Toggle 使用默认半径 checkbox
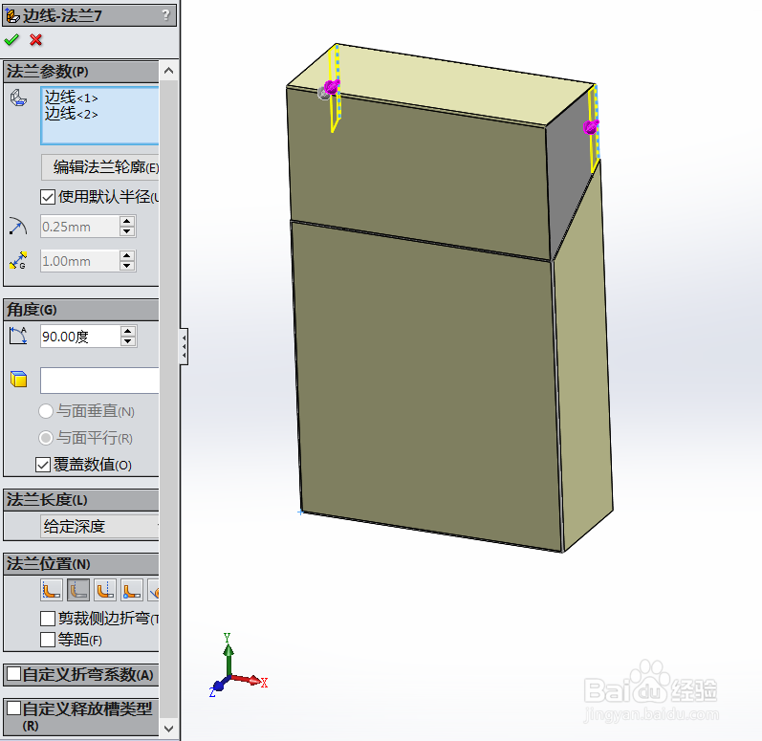The height and width of the screenshot is (741, 762). click(x=48, y=197)
